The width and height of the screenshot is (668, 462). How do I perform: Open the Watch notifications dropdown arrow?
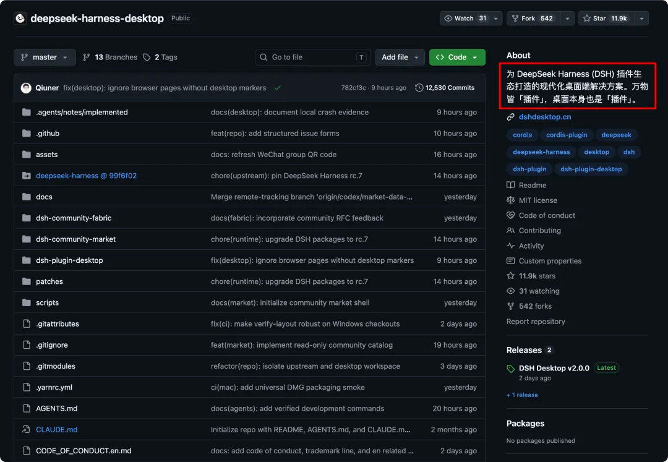(496, 19)
